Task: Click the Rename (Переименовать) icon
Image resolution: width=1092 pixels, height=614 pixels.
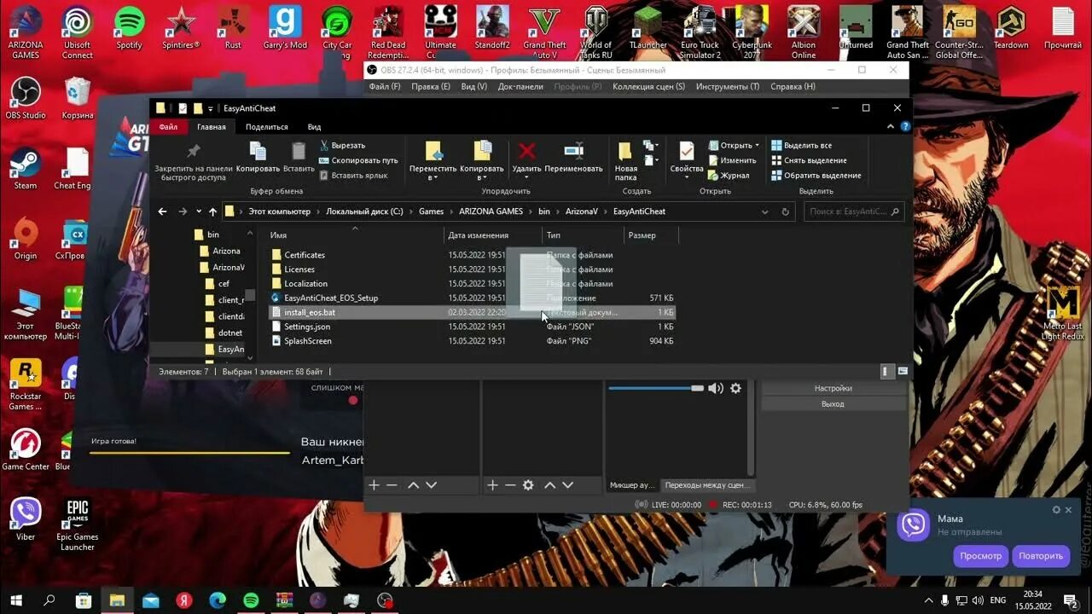Action: 573,151
